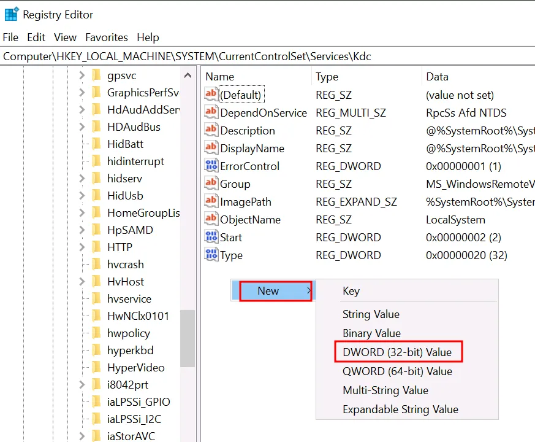Click the string icon beside DependOnService
Viewport: 535px width, 442px height.
211,112
